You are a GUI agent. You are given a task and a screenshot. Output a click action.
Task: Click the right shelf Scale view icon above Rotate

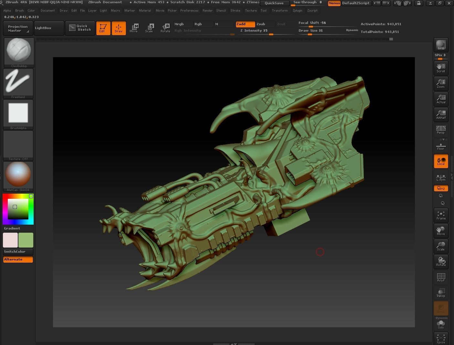click(x=441, y=246)
